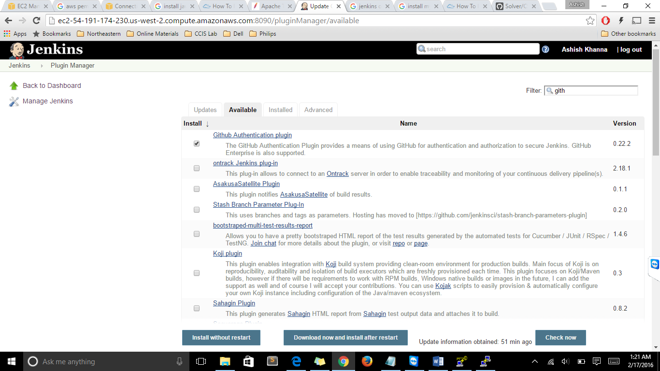
Task: Open the Opera extension icon in toolbar
Action: pos(605,21)
